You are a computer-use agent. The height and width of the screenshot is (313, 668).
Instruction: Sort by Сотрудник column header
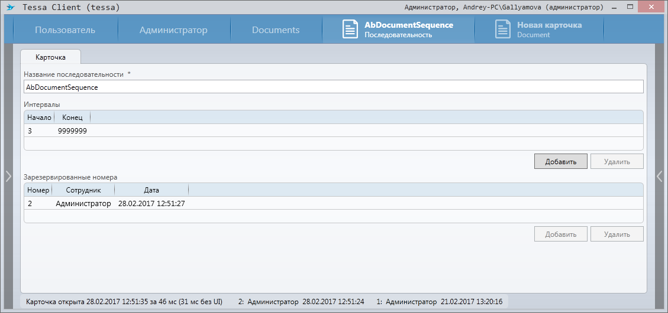coord(83,190)
